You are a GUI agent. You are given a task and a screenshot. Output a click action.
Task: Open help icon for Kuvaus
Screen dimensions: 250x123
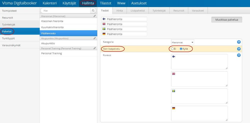coord(239,55)
